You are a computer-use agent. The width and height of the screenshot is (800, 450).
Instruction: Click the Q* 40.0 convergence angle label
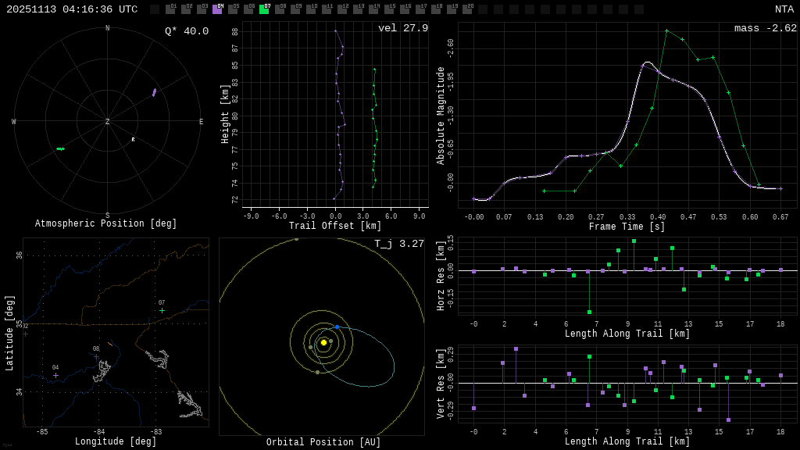pyautogui.click(x=187, y=31)
